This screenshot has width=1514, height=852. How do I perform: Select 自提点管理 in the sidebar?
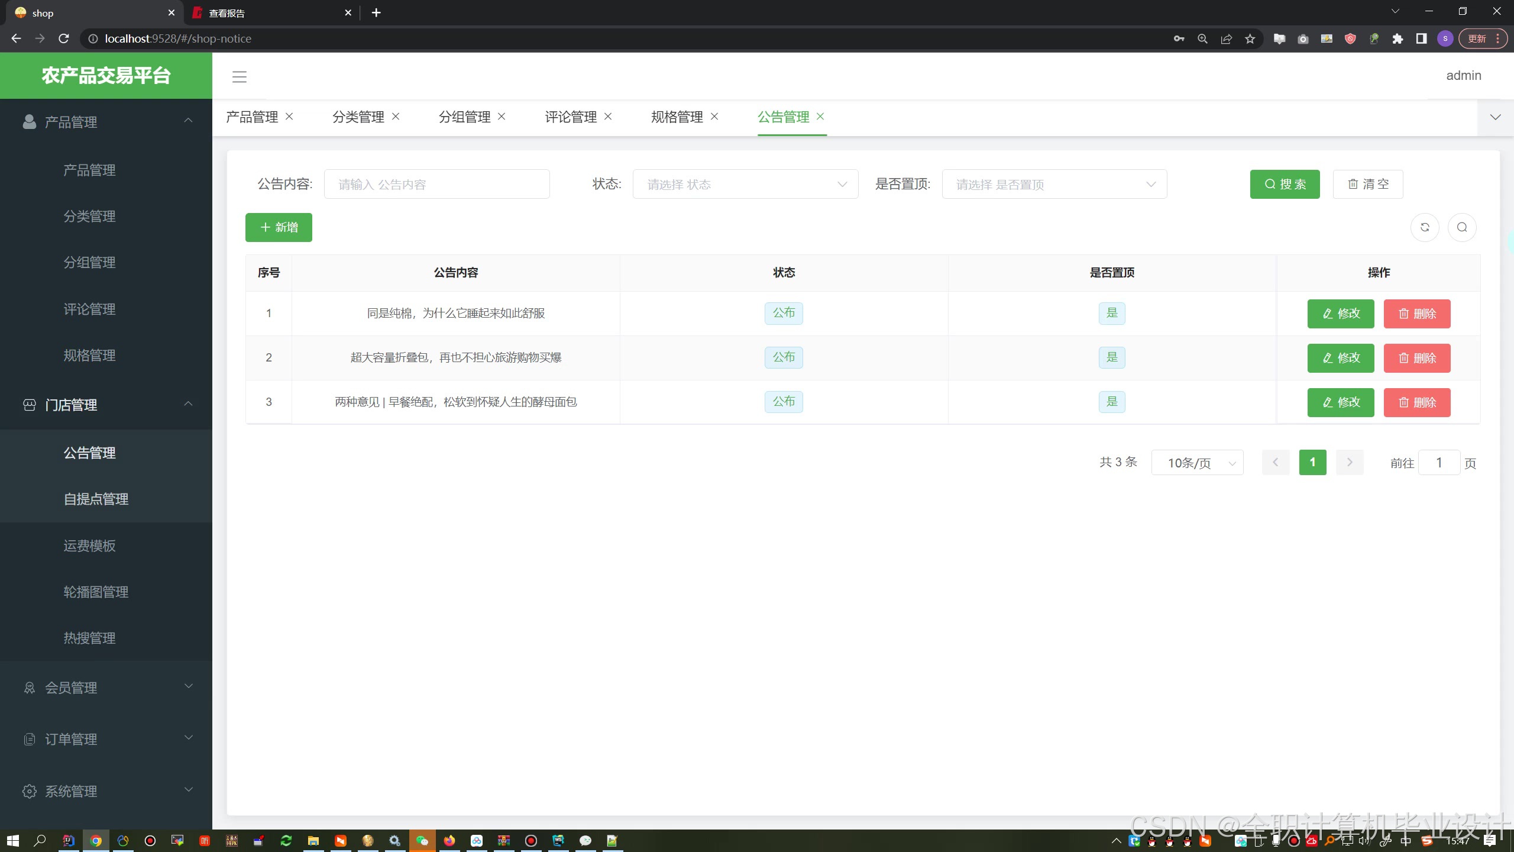click(x=96, y=499)
